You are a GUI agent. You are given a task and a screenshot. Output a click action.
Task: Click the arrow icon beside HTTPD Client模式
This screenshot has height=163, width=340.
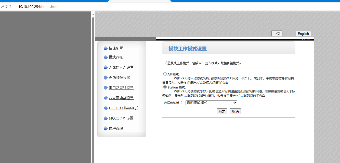106,108
